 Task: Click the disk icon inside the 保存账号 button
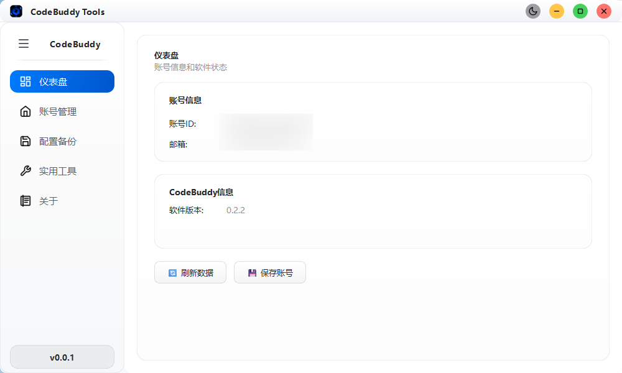point(252,273)
